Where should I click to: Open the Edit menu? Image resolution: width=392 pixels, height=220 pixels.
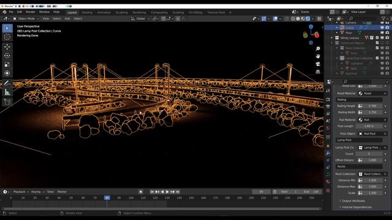(20, 12)
